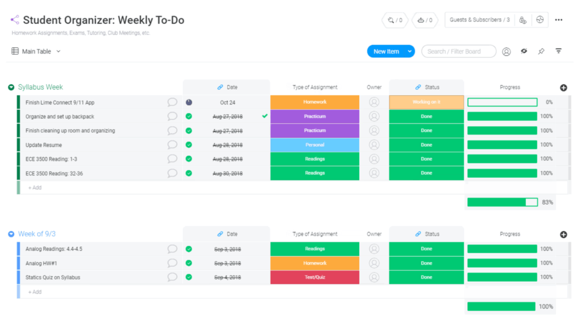Open the Main Table view dropdown
The image size is (587, 320).
pyautogui.click(x=58, y=51)
